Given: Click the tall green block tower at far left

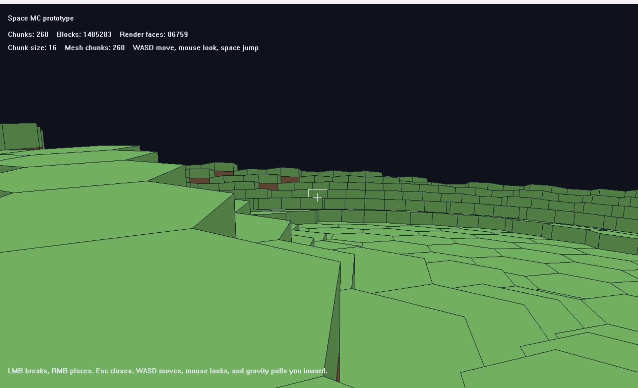Looking at the screenshot, I should pyautogui.click(x=21, y=136).
